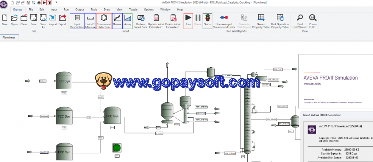Select the HVGO FCC Syn unit
This screenshot has height=162, width=373.
pyautogui.click(x=64, y=81)
